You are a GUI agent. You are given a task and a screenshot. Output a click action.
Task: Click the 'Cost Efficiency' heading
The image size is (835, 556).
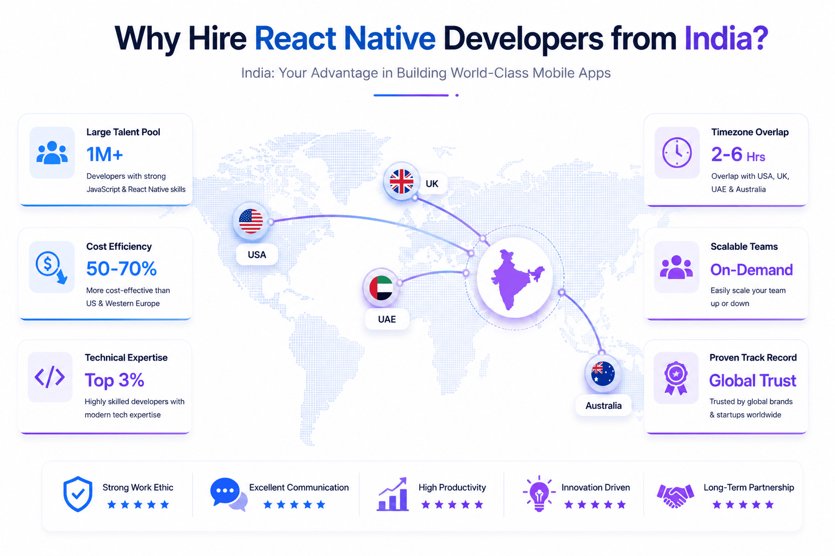click(119, 247)
